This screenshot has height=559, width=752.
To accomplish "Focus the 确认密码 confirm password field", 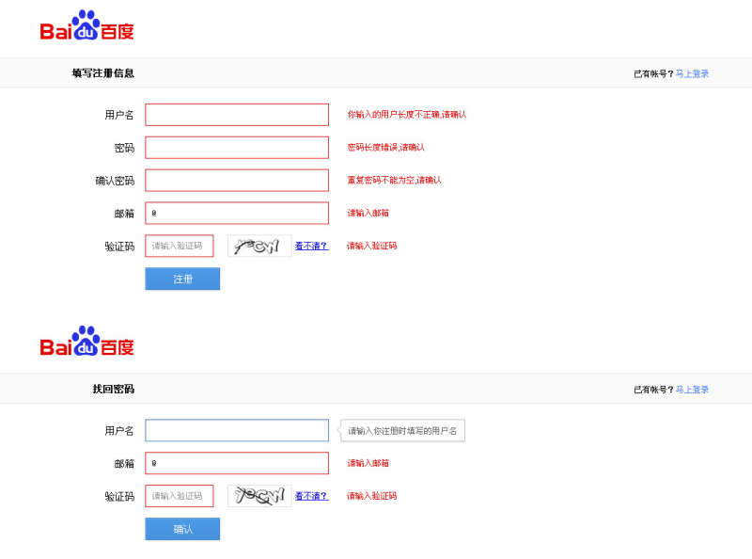I will (x=237, y=181).
